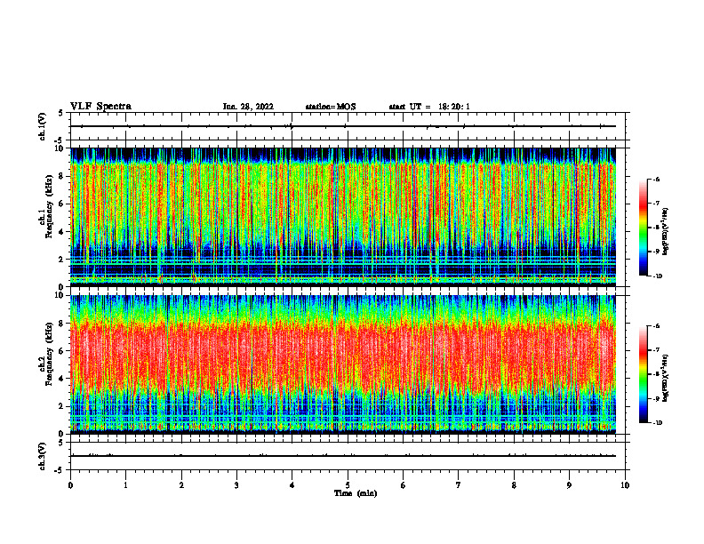Image resolution: width=704 pixels, height=544 pixels.
Task: Click time axis tick label "9"
Action: point(569,485)
